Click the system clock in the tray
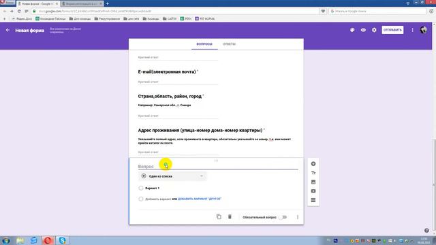 [424, 240]
